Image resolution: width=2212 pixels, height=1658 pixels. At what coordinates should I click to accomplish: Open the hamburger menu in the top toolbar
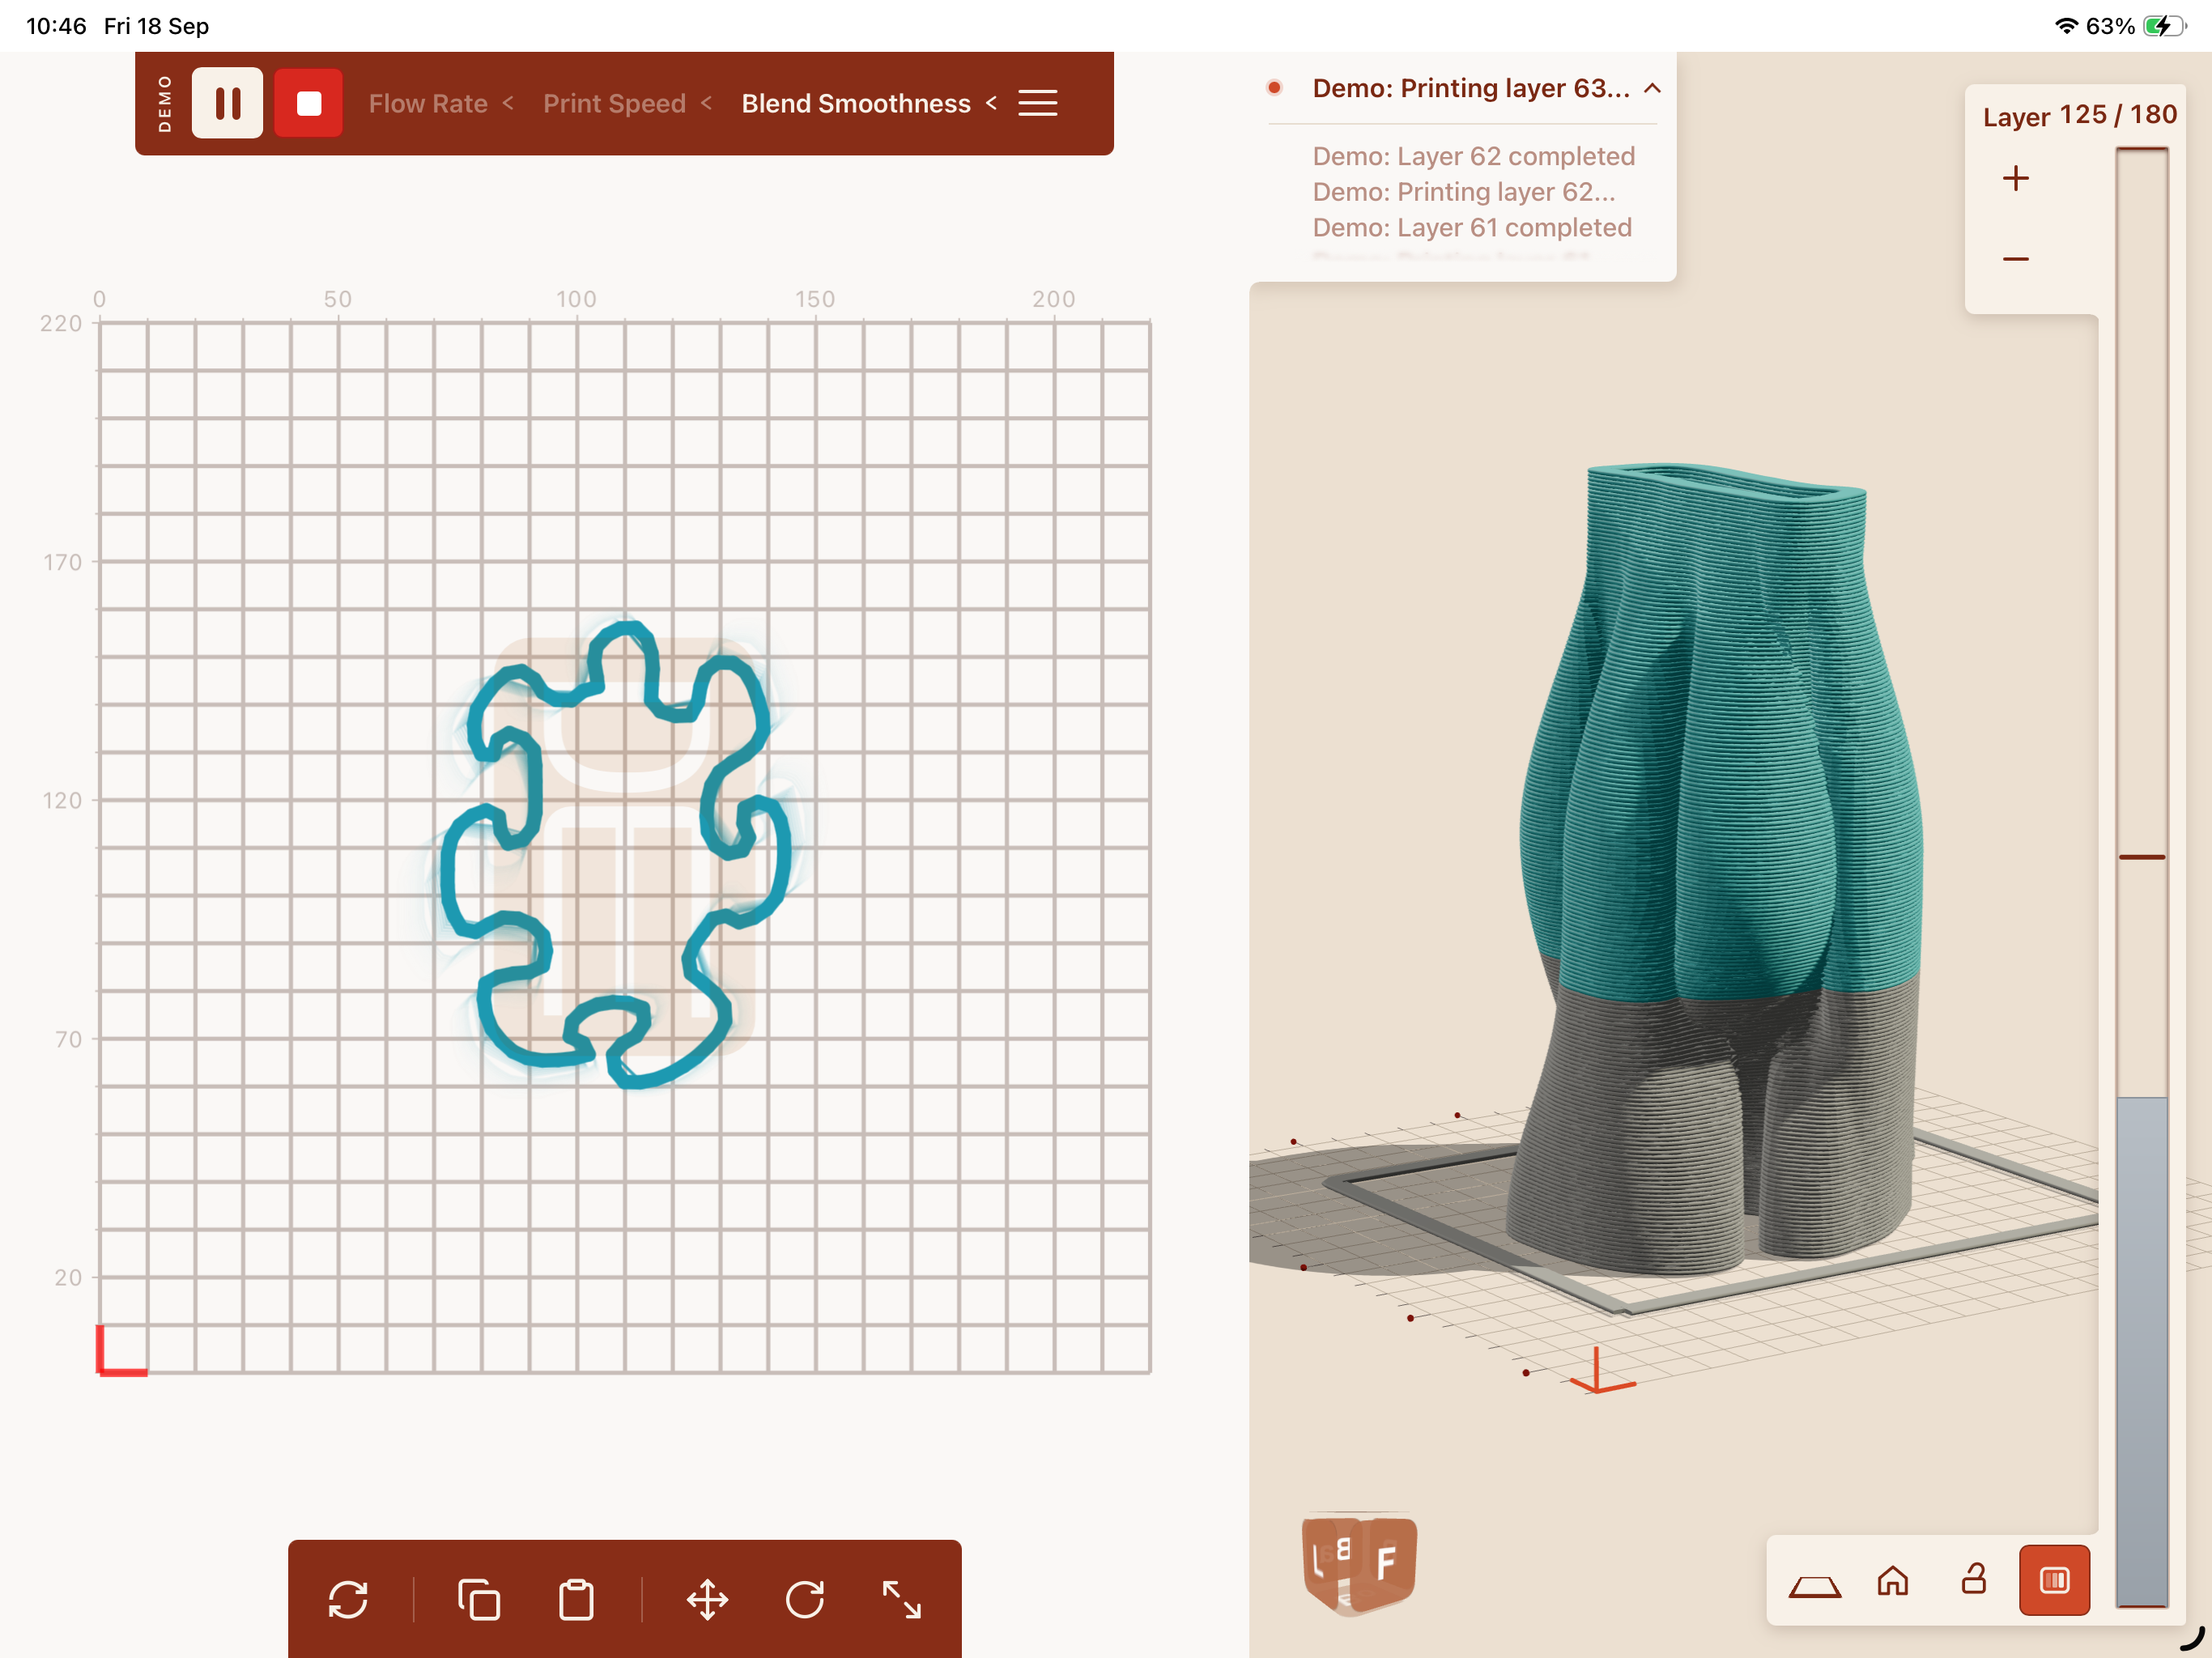[1037, 103]
